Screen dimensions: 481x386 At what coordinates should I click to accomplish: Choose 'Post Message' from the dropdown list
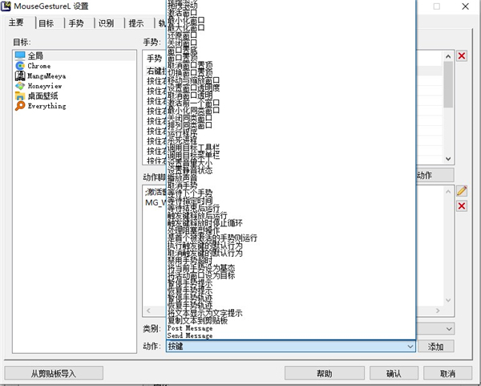[191, 328]
